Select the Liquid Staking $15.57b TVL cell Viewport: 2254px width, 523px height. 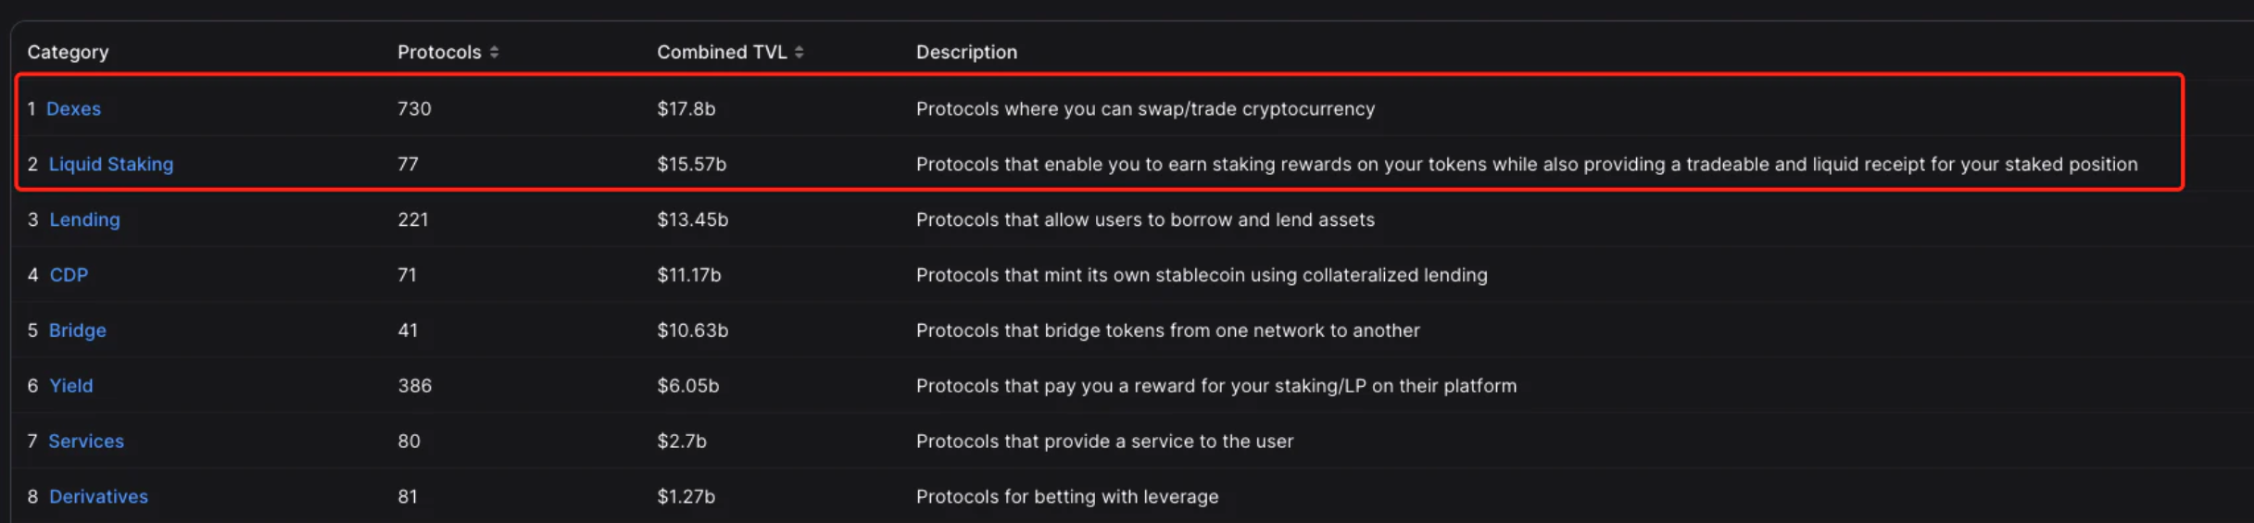click(692, 165)
